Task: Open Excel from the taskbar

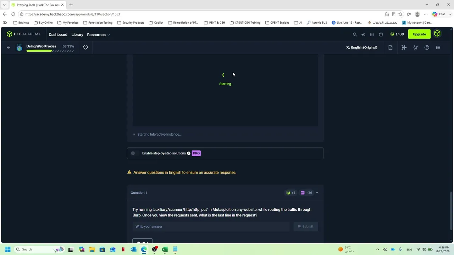Action: pyautogui.click(x=165, y=249)
